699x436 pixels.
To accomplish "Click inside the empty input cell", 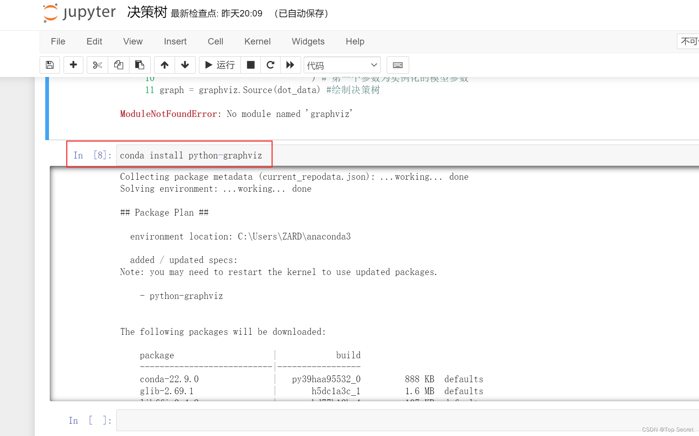I will [262, 420].
